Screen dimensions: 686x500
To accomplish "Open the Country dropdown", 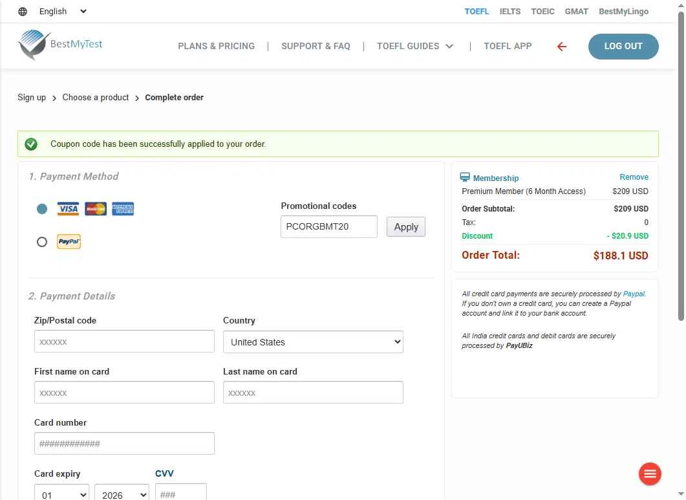I will [313, 342].
